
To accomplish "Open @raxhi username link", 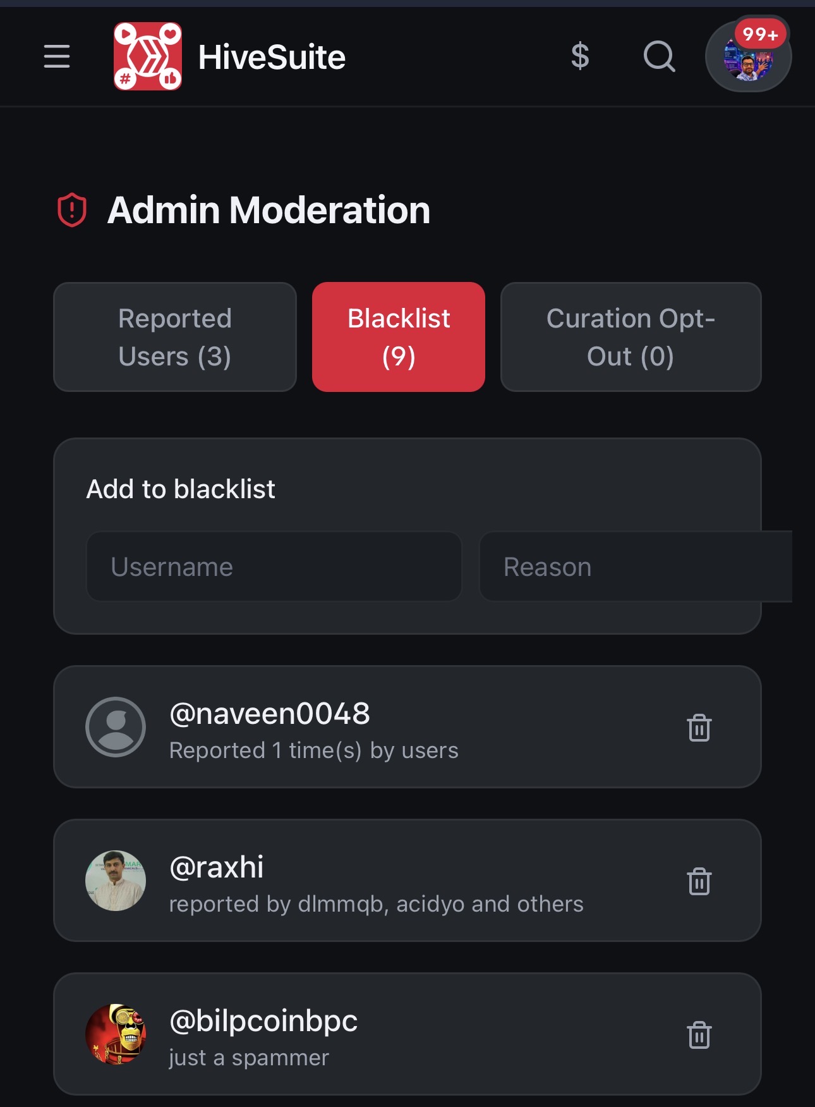I will click(x=217, y=867).
